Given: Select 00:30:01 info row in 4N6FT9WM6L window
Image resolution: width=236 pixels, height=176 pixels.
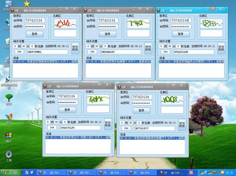Looking at the screenshot, I should click(x=45, y=61).
